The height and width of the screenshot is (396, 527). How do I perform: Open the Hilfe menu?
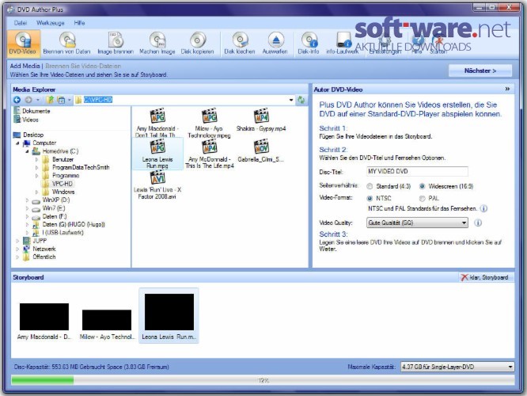click(x=79, y=23)
